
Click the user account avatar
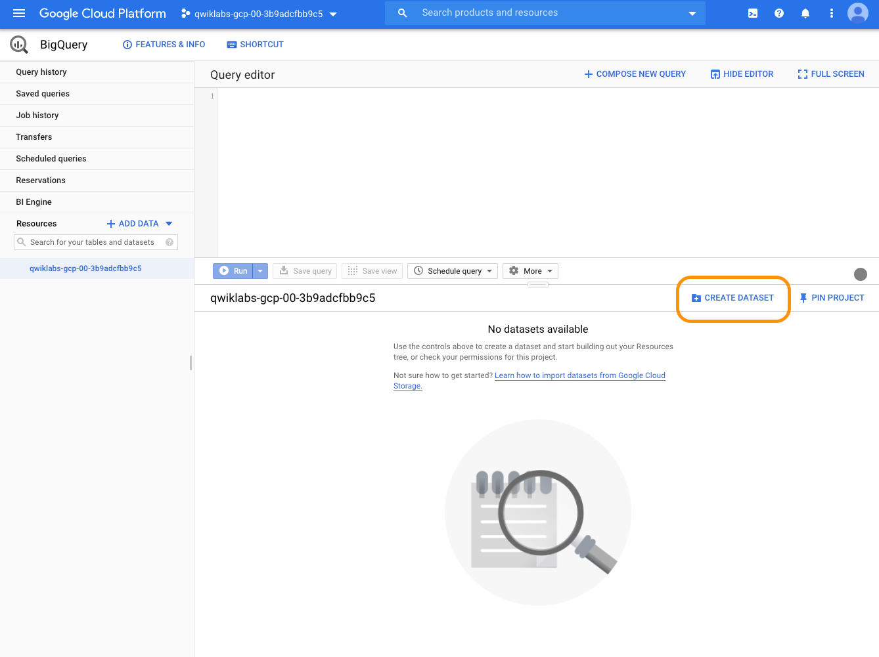858,13
